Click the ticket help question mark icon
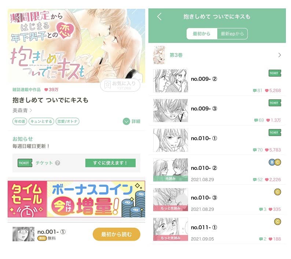This screenshot has width=291, height=259. pyautogui.click(x=58, y=163)
